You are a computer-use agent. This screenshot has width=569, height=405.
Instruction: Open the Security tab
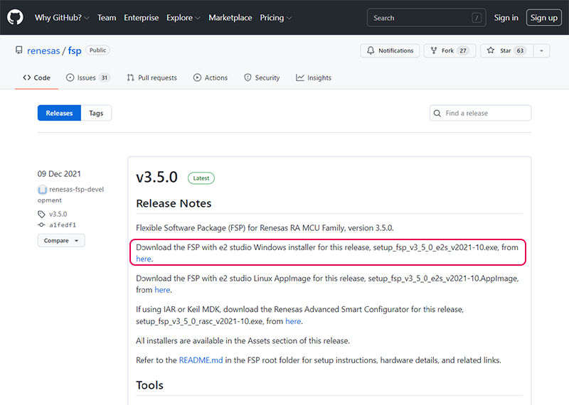point(262,77)
